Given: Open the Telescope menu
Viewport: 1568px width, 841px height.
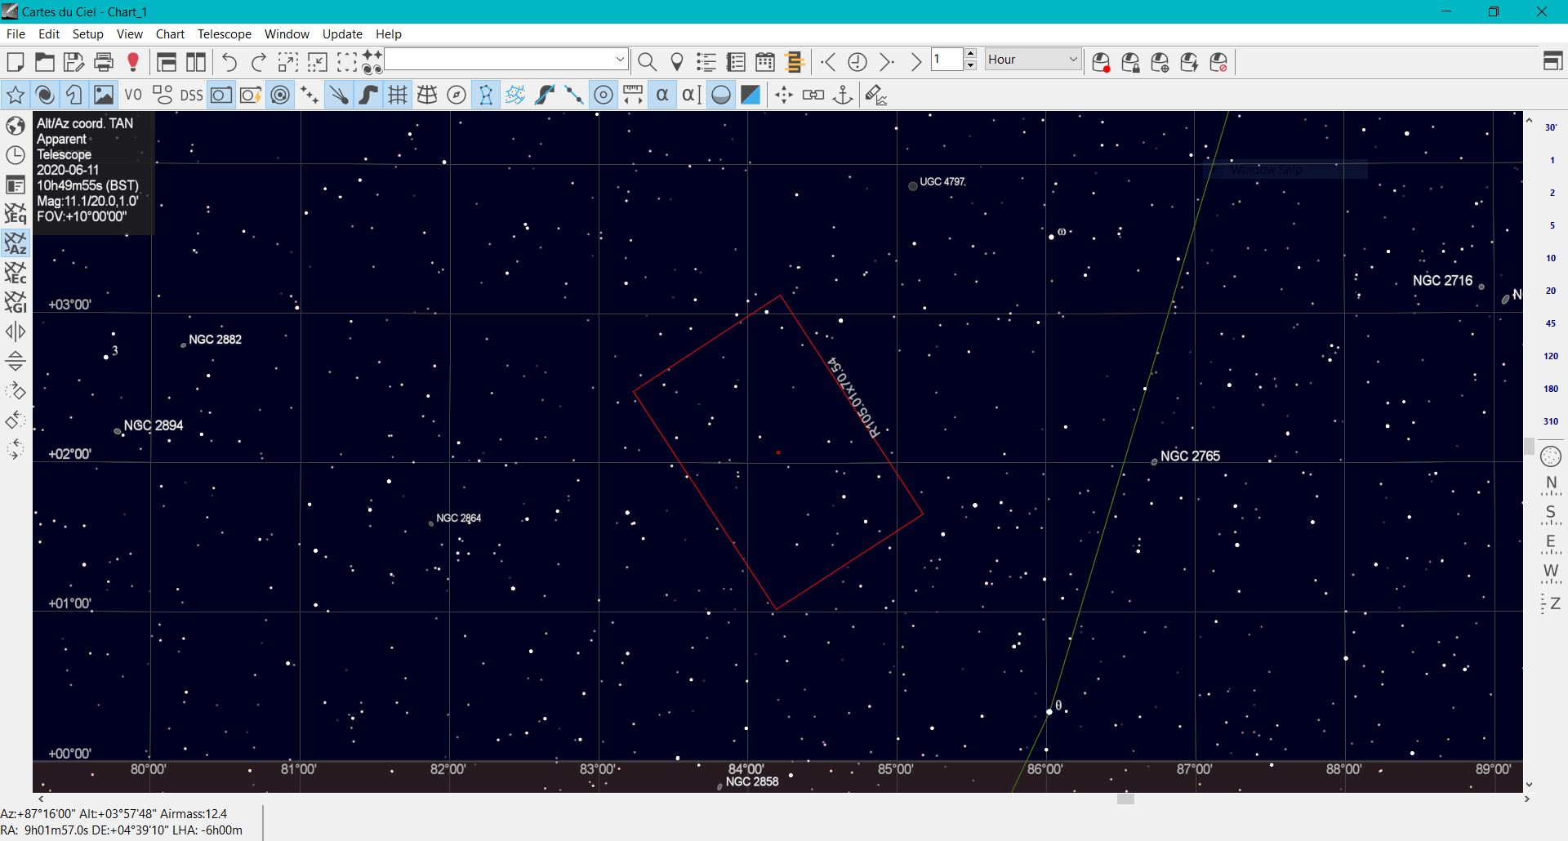Looking at the screenshot, I should pos(224,34).
